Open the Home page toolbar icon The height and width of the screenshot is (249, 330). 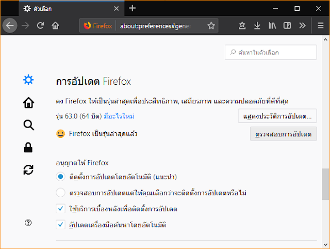(x=55, y=26)
